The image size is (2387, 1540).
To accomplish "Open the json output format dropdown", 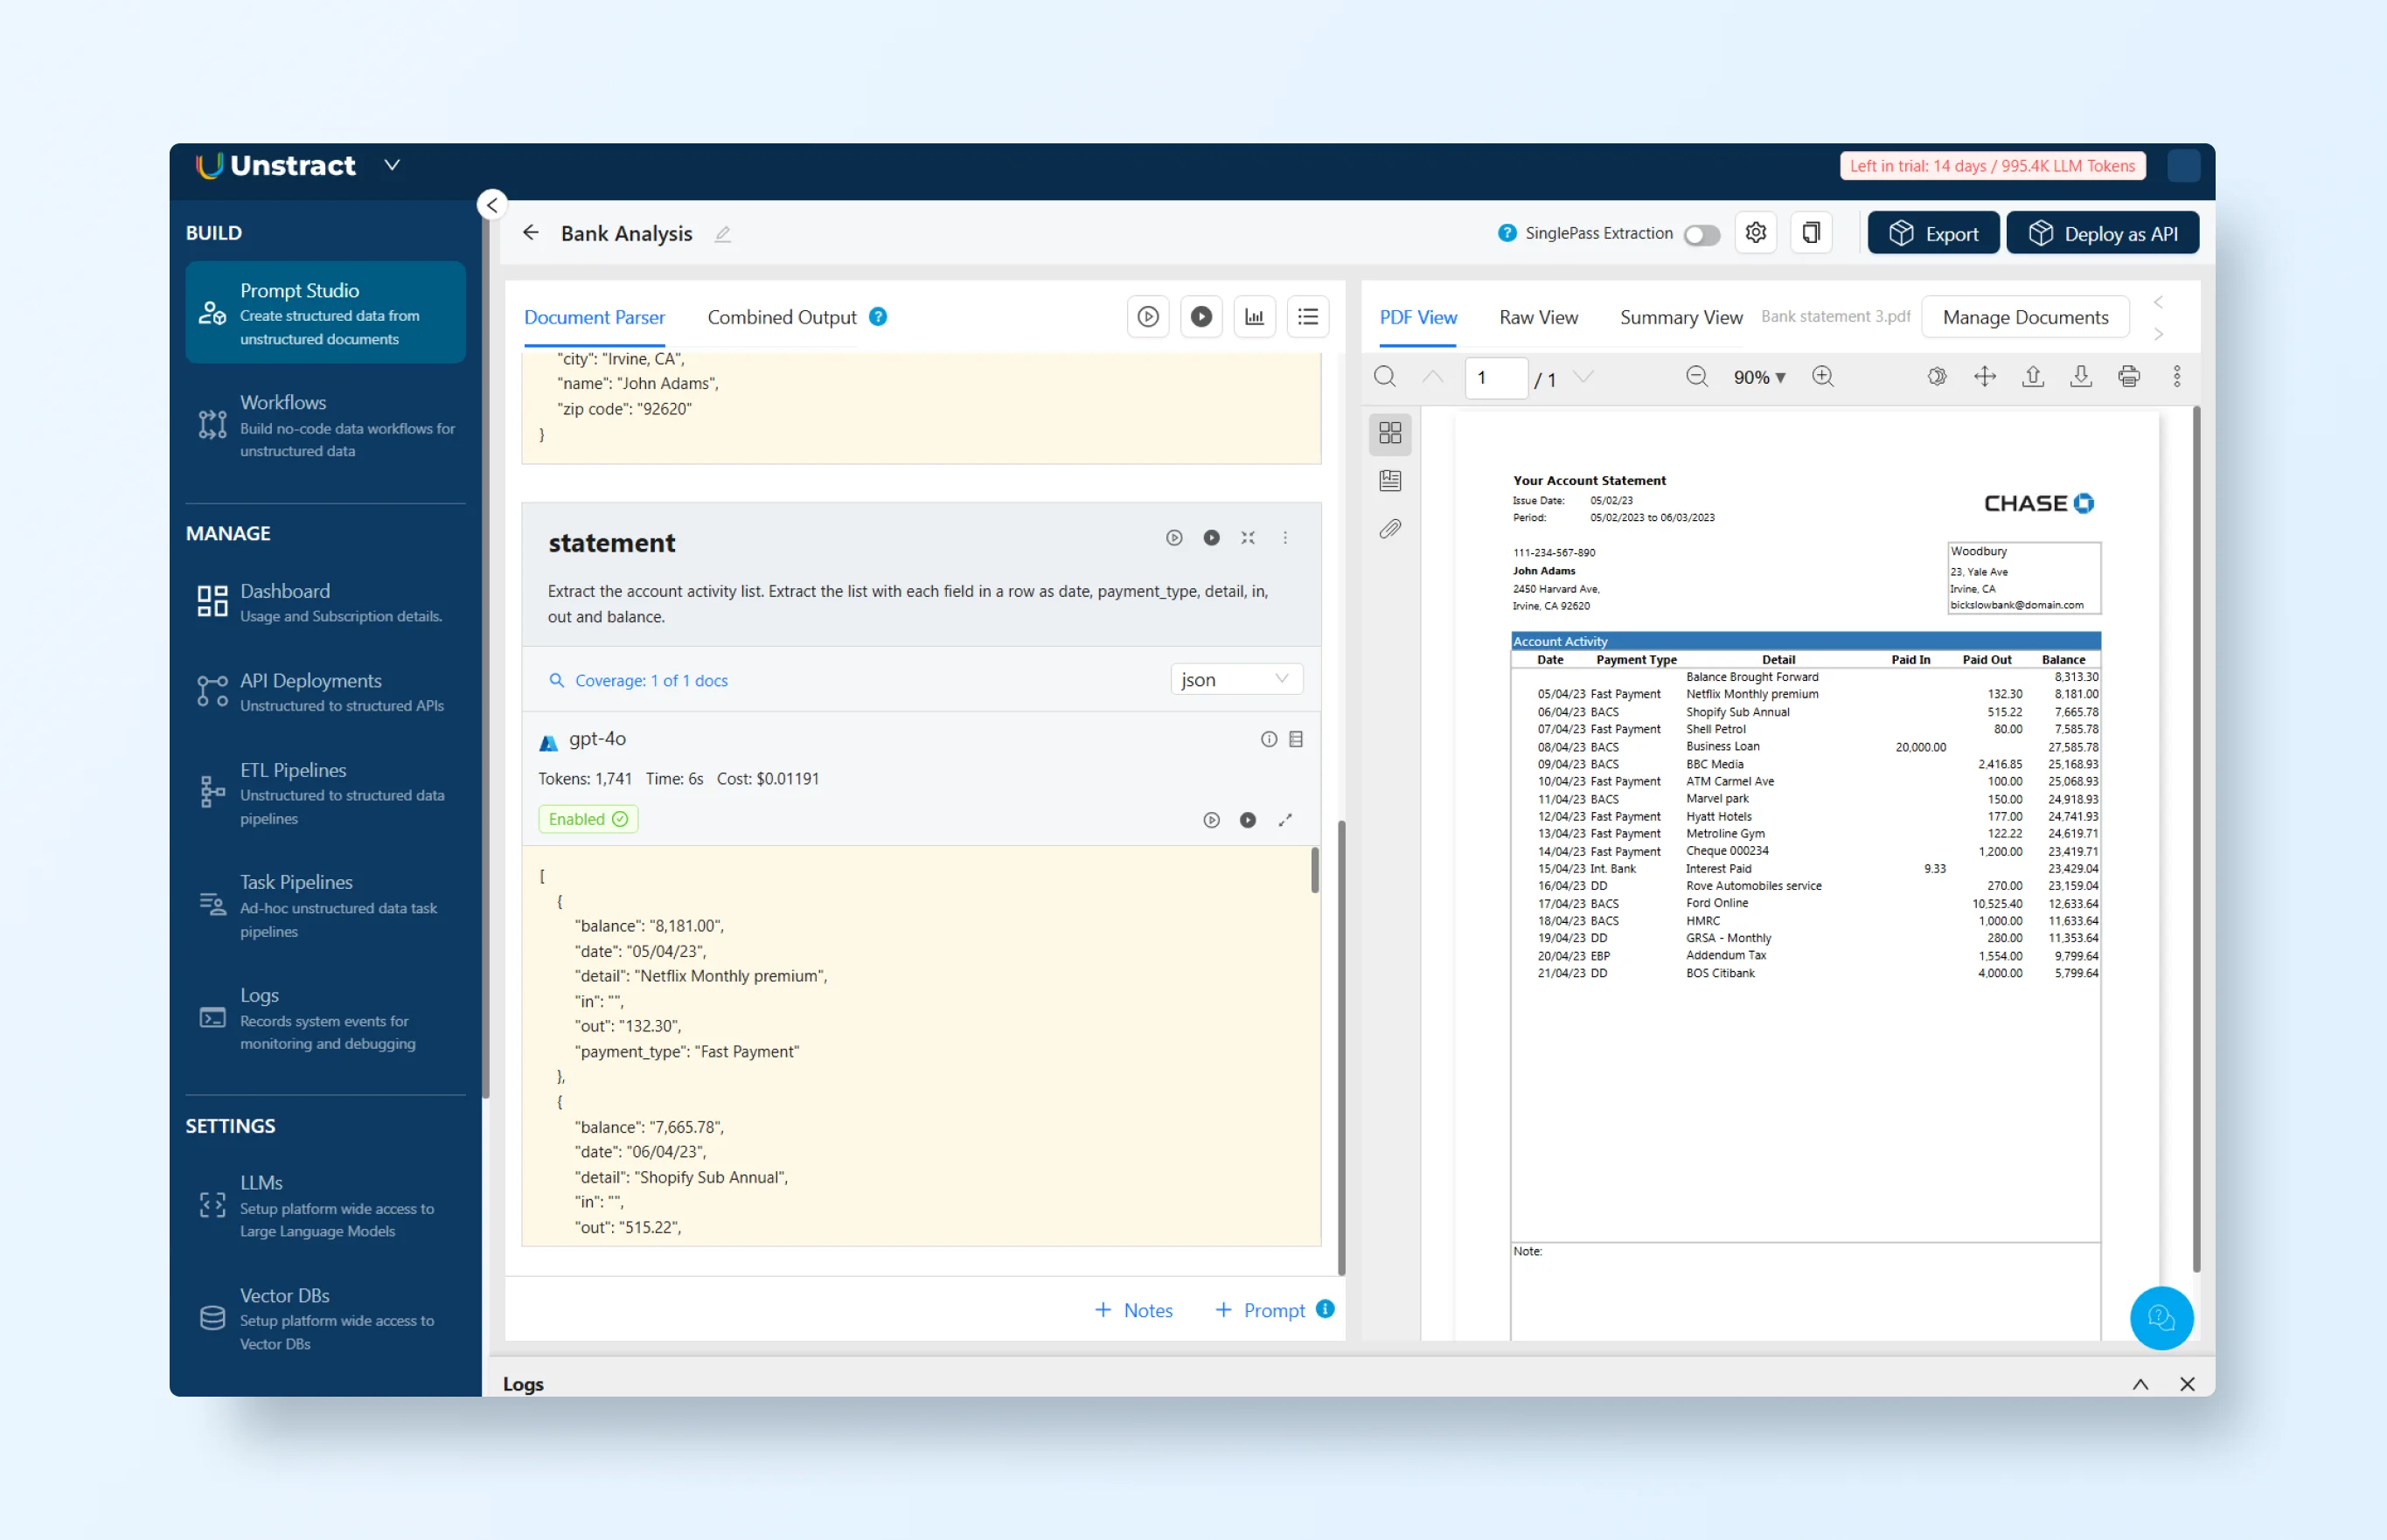I will (x=1236, y=679).
